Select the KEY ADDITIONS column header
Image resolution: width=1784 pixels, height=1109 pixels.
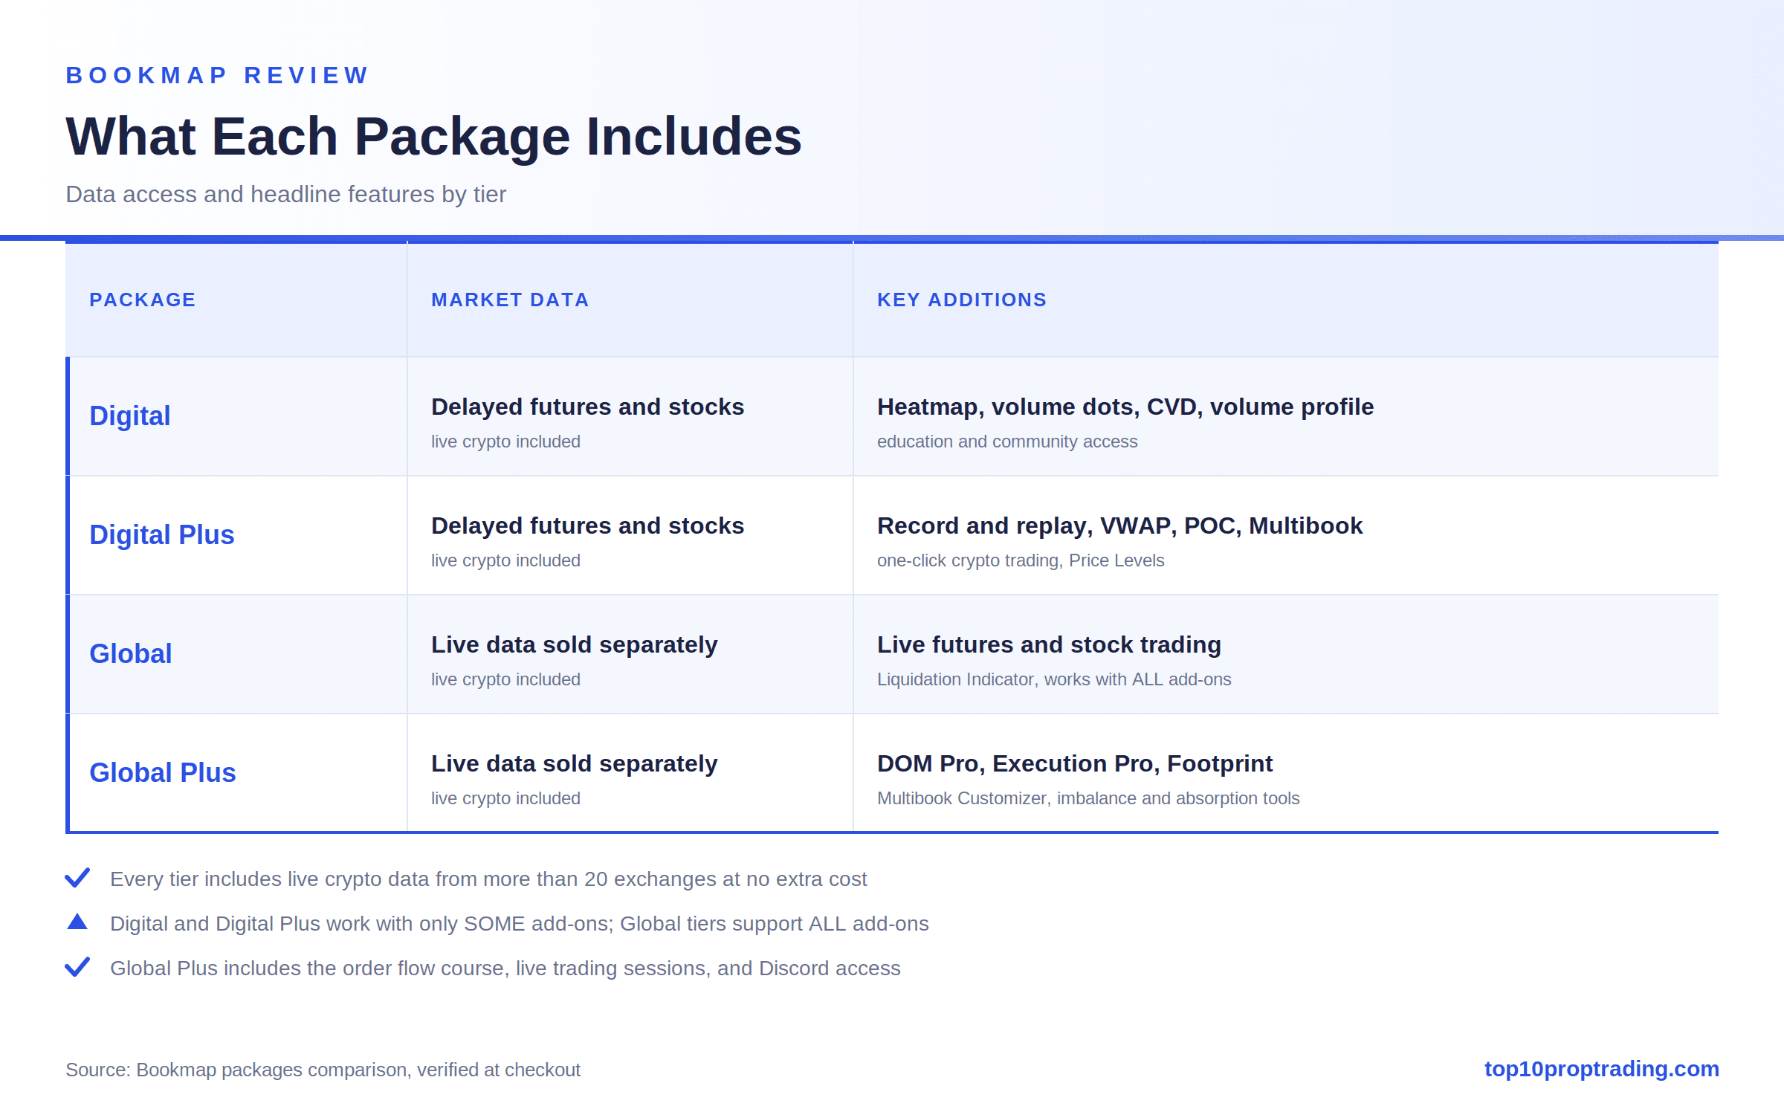(x=962, y=300)
